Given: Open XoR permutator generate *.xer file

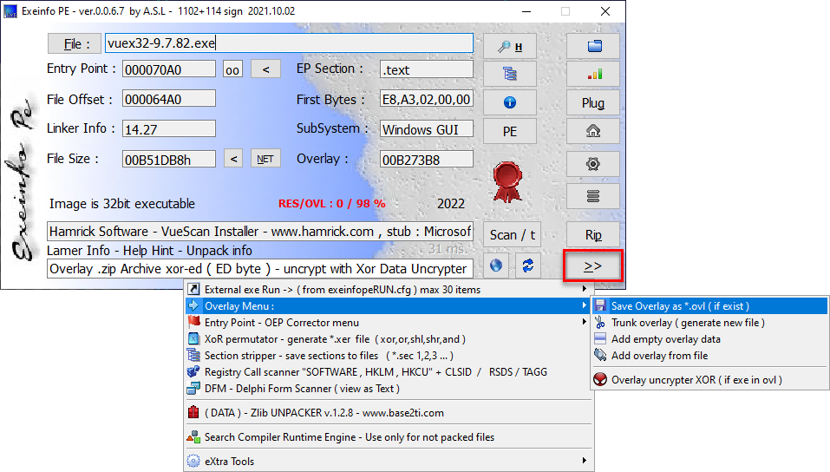Looking at the screenshot, I should click(x=389, y=338).
